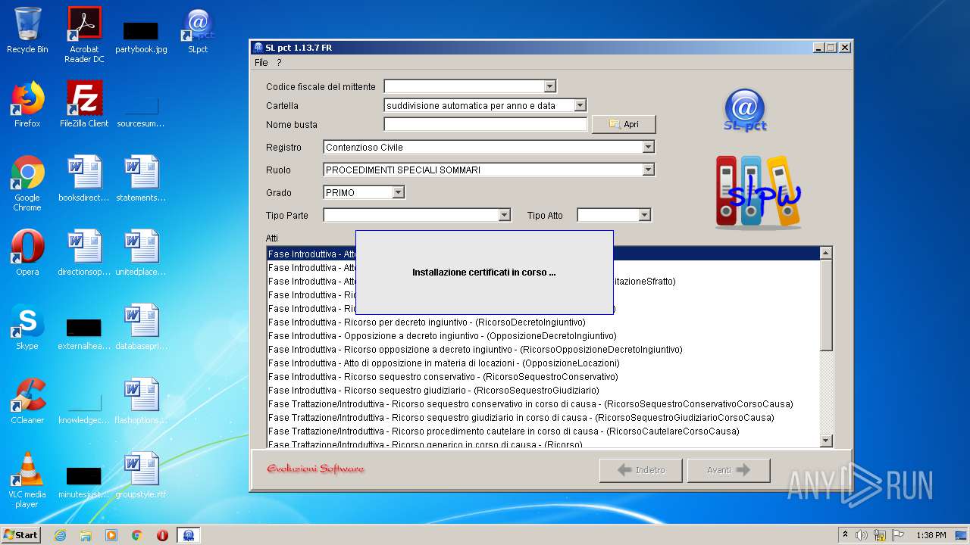Click the Windows Start button
The image size is (970, 545).
pos(21,535)
